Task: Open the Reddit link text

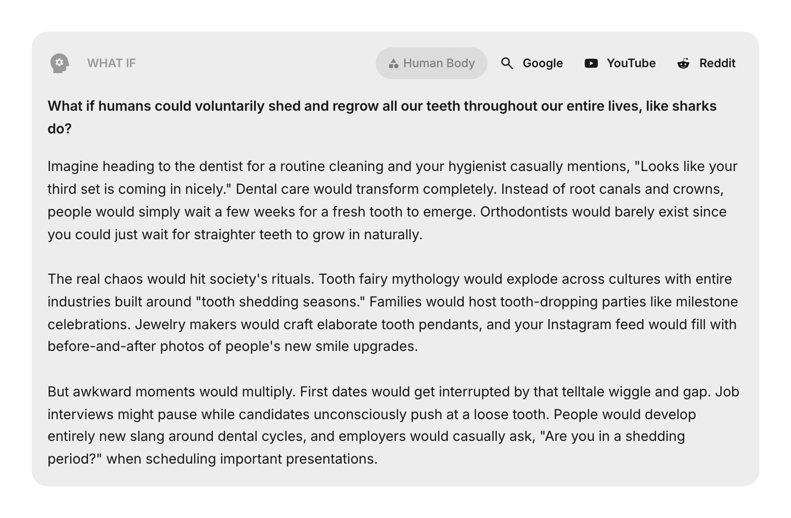Action: click(x=717, y=63)
